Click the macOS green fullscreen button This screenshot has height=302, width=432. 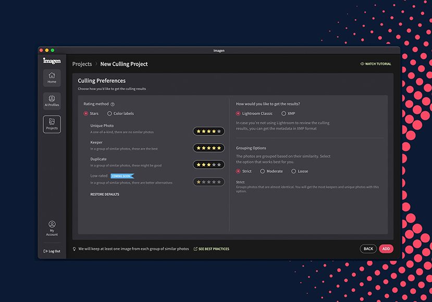coord(52,50)
